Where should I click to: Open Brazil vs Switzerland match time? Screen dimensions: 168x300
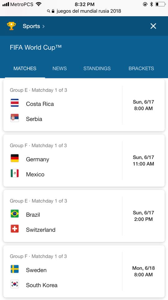point(143,216)
